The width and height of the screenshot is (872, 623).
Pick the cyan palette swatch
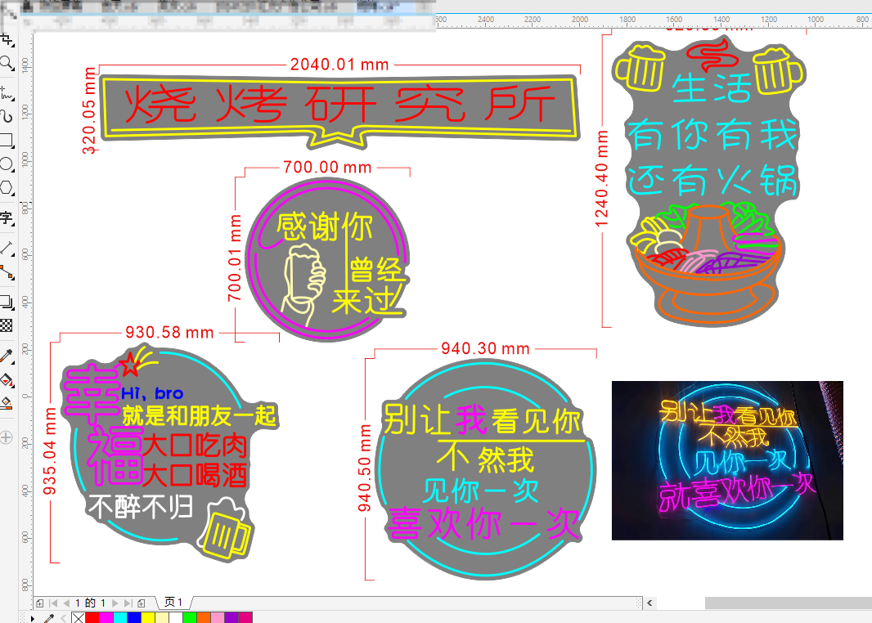120,618
